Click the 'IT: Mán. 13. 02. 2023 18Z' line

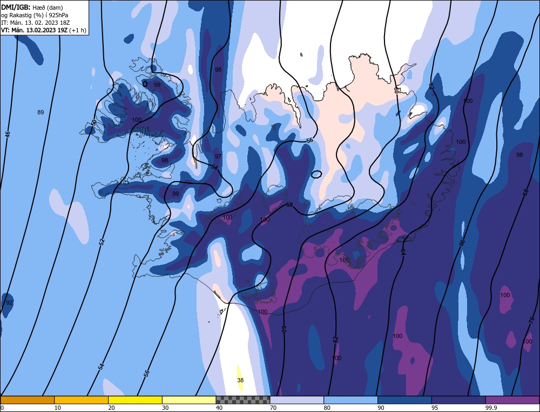point(36,23)
